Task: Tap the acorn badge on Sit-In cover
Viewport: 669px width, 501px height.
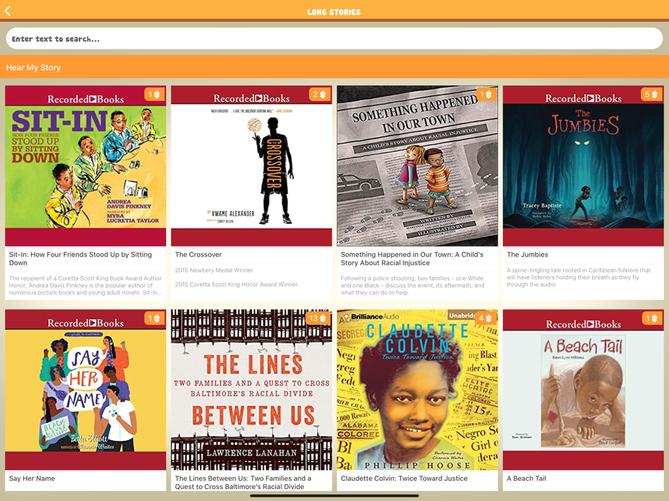Action: click(x=154, y=95)
